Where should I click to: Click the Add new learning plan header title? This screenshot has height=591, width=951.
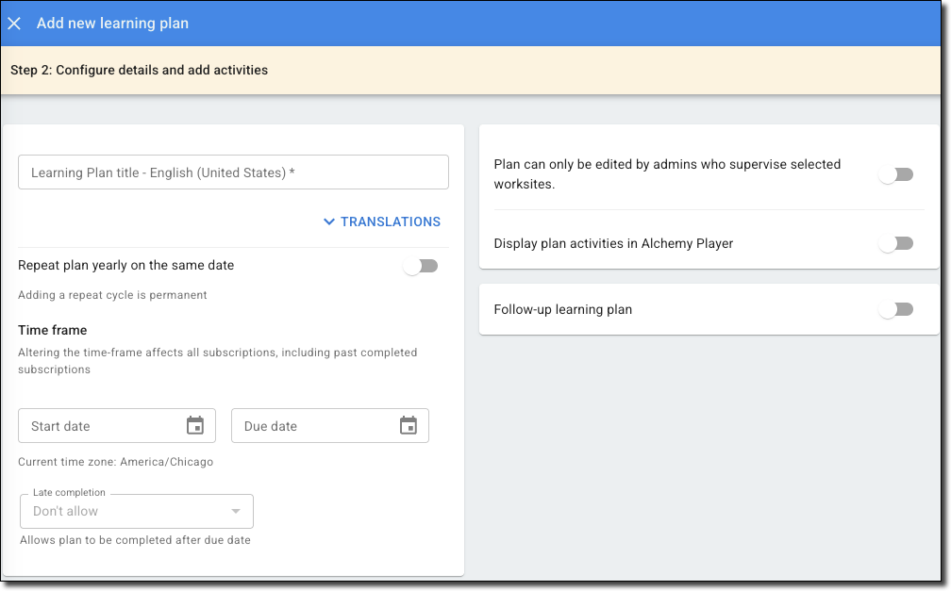click(x=112, y=24)
